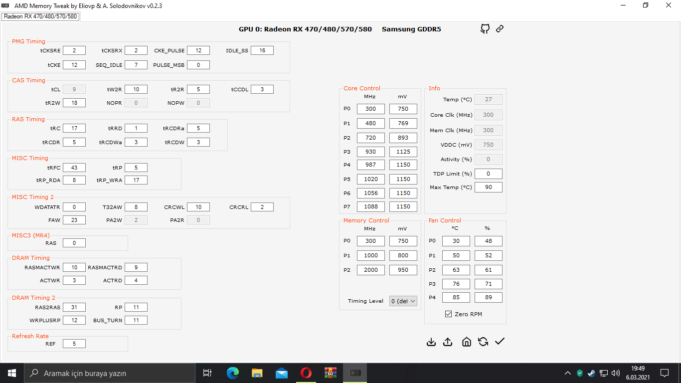Click the chain link icon beside GitHub
Image resolution: width=681 pixels, height=383 pixels.
[x=500, y=29]
